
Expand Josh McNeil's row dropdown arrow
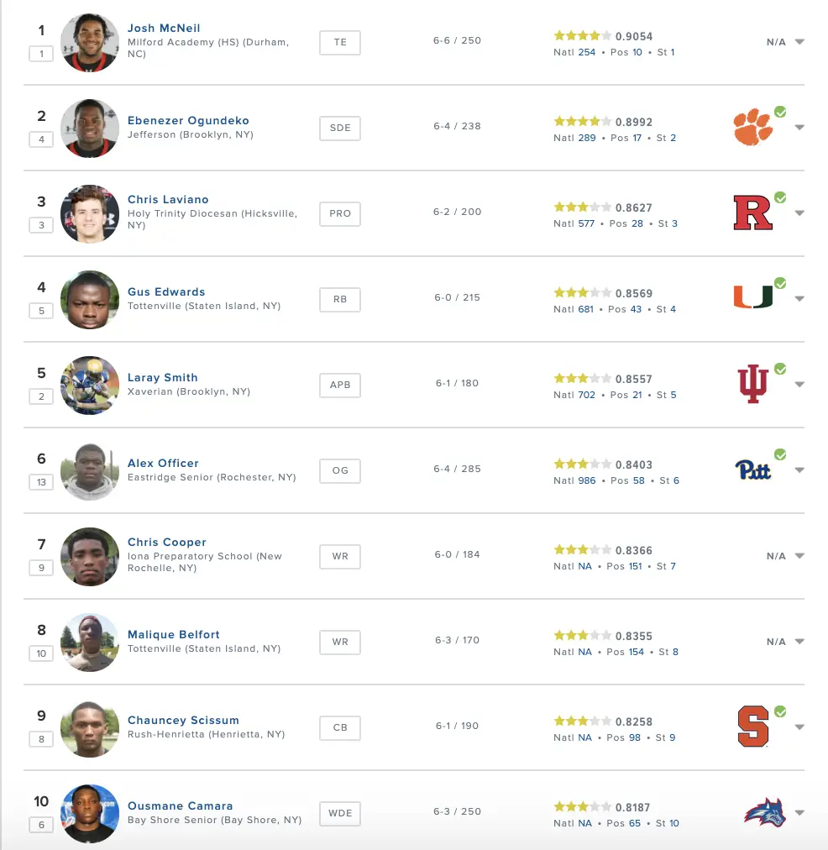click(799, 42)
